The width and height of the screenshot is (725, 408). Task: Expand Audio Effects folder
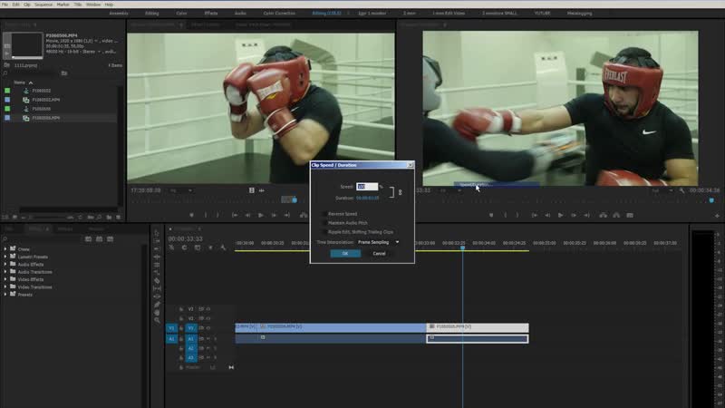point(5,264)
